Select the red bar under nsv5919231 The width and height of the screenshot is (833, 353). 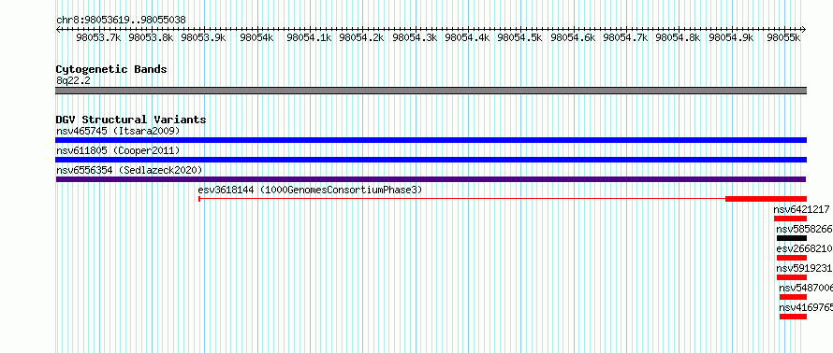792,277
